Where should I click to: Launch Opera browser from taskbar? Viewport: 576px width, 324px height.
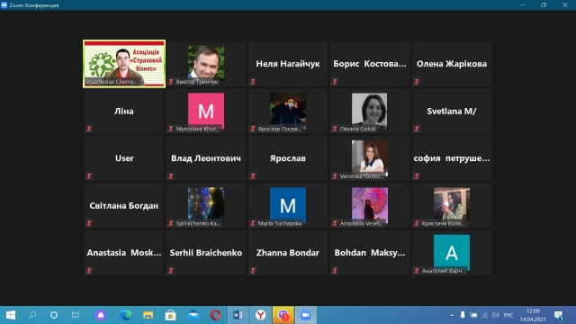tap(216, 315)
